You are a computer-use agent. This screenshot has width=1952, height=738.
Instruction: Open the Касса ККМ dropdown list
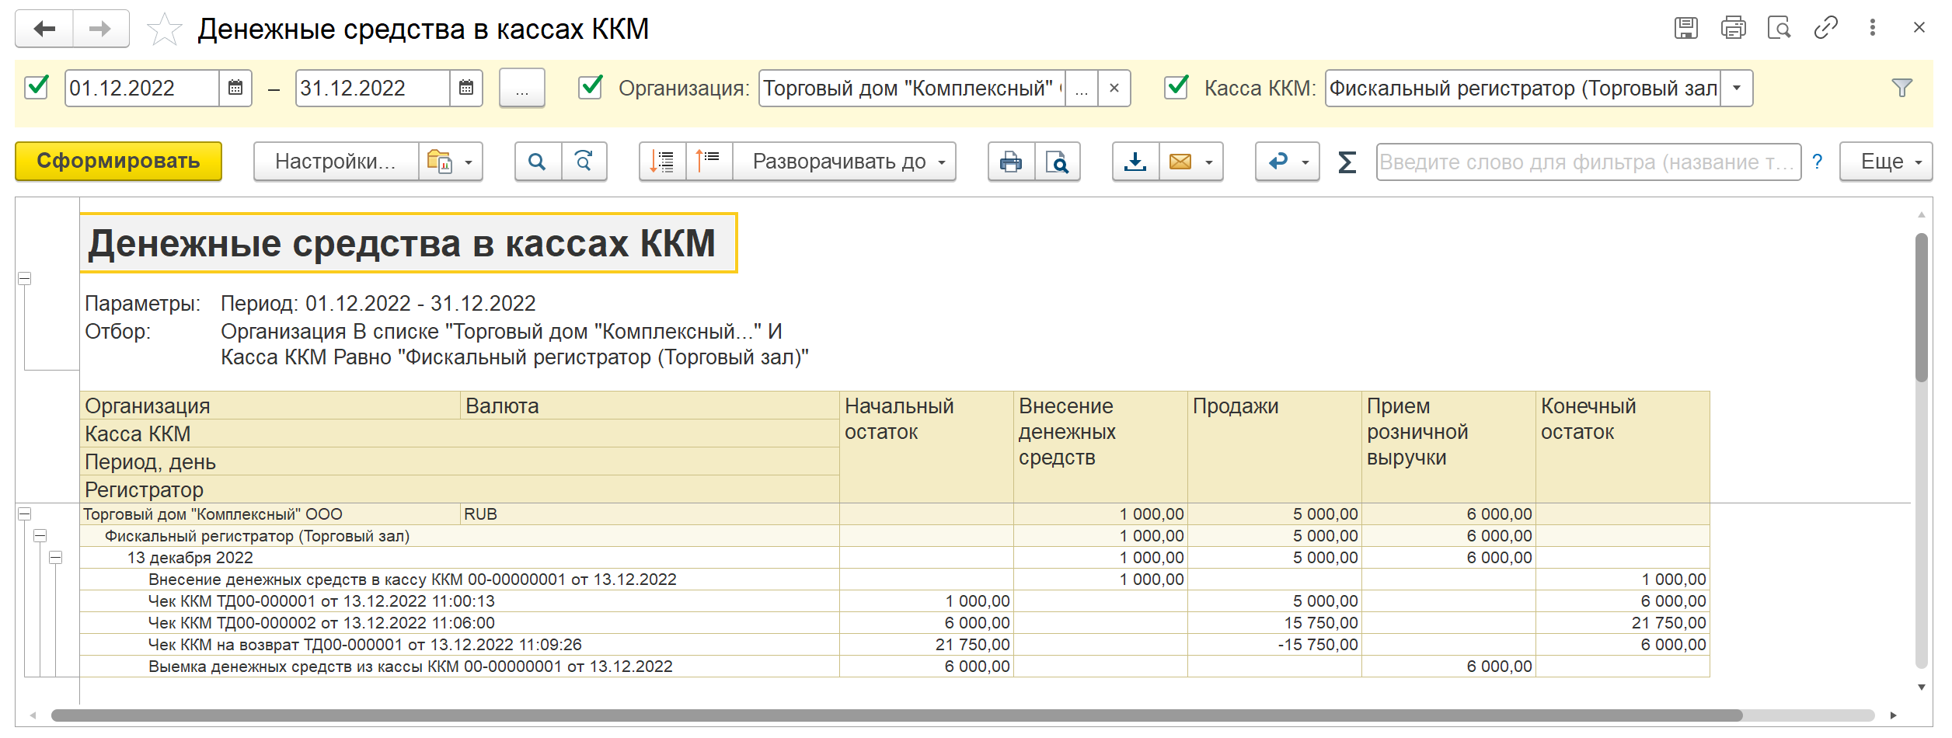point(1737,89)
